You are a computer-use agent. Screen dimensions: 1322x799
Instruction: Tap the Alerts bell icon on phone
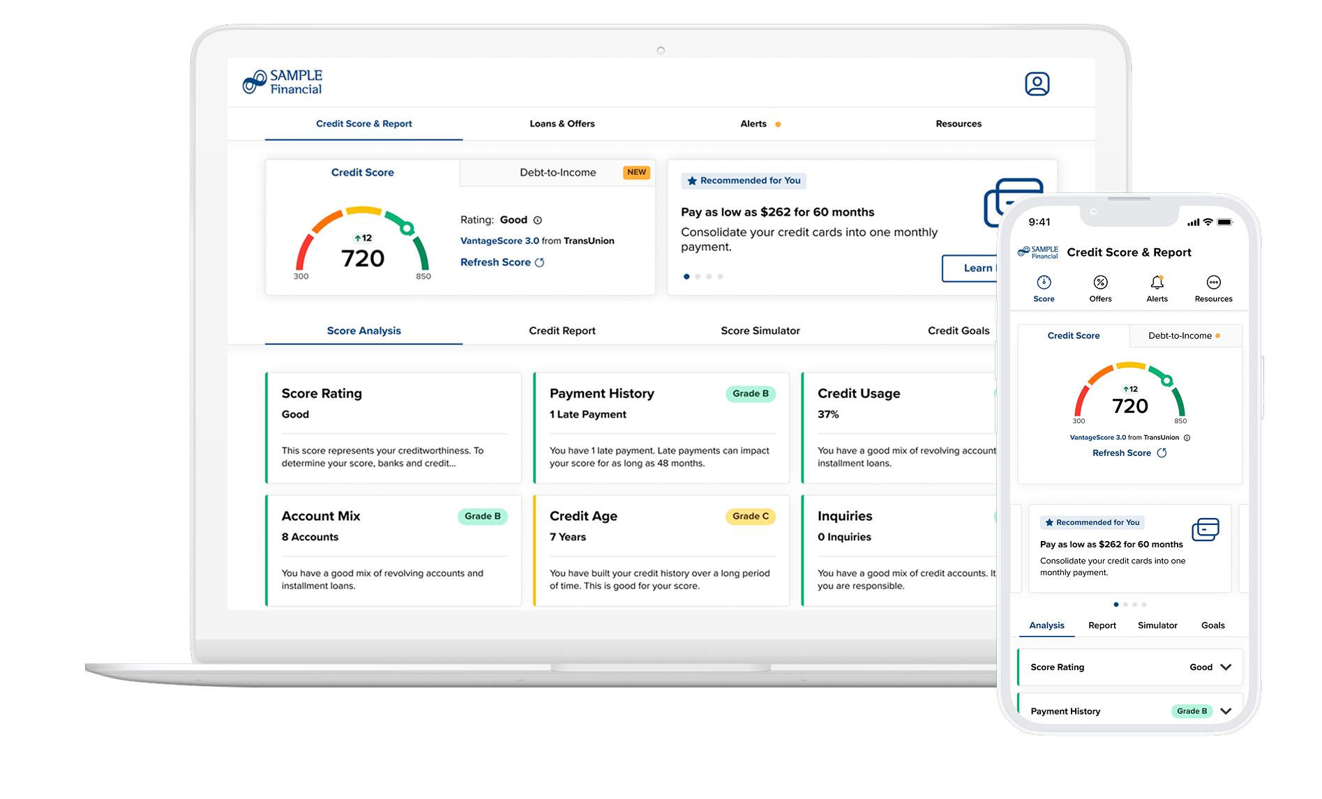pyautogui.click(x=1157, y=282)
